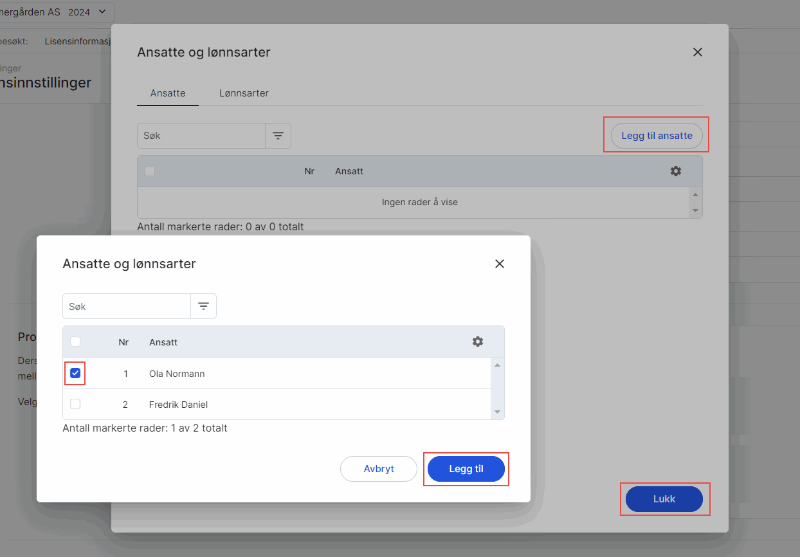The height and width of the screenshot is (557, 800).
Task: Uncheck Ola Normann checkbox
Action: coord(75,373)
